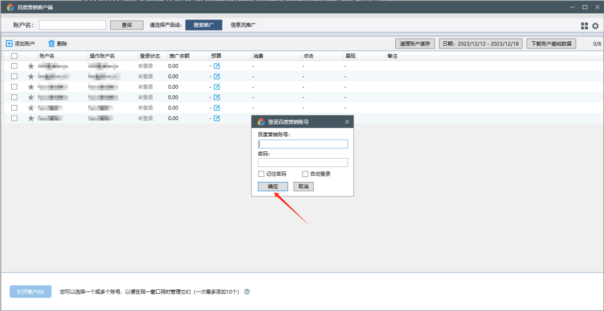Toggle the select-all checkbox in table header

pyautogui.click(x=14, y=56)
